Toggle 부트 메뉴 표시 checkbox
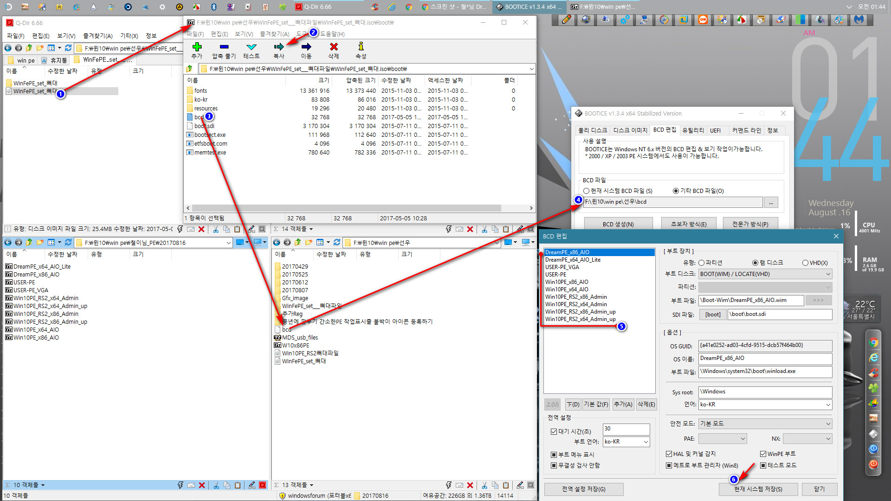Viewport: 891px width, 501px height. 554,455
